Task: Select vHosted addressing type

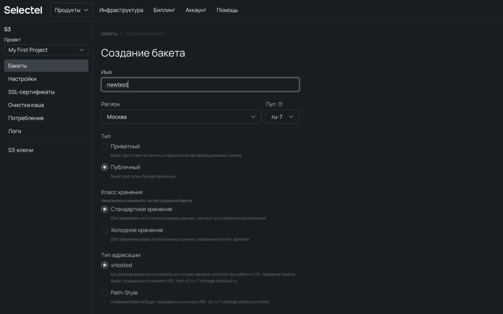Action: (105, 265)
